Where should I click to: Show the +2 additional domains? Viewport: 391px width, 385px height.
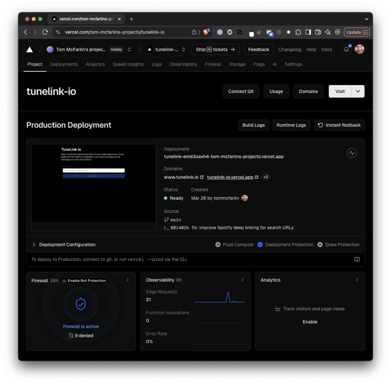pyautogui.click(x=266, y=177)
